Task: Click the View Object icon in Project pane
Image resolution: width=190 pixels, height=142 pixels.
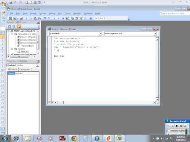Action: pos(14,26)
